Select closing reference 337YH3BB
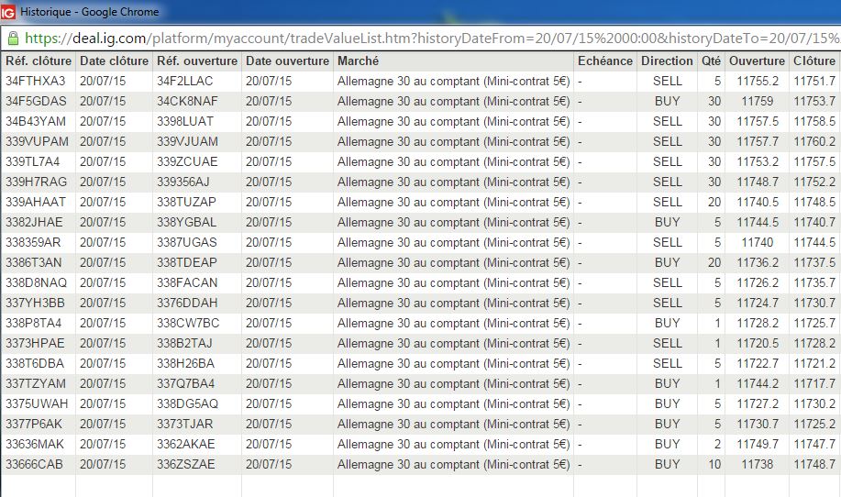The width and height of the screenshot is (841, 497). point(35,303)
